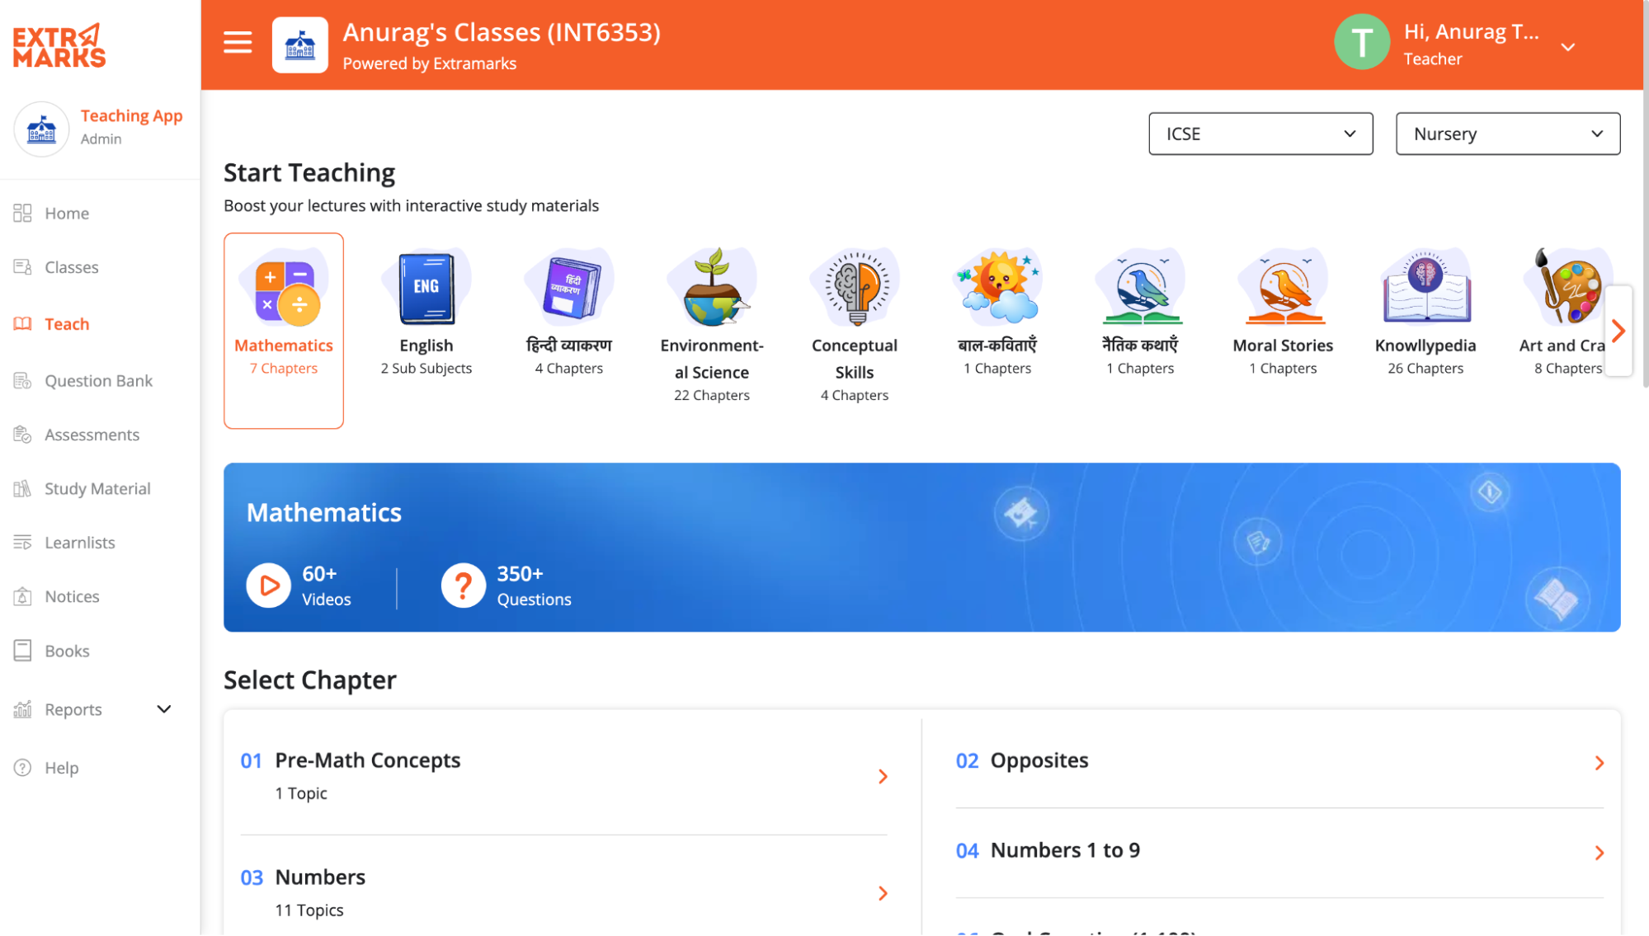
Task: Select the Knowllypedia subject icon
Action: click(1425, 287)
